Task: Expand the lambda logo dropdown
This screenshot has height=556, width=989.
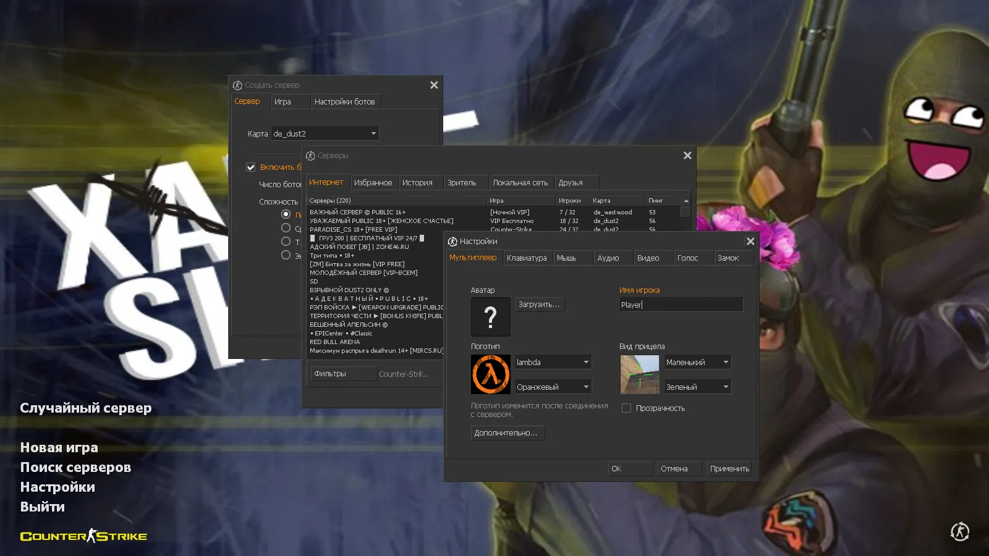Action: click(585, 363)
